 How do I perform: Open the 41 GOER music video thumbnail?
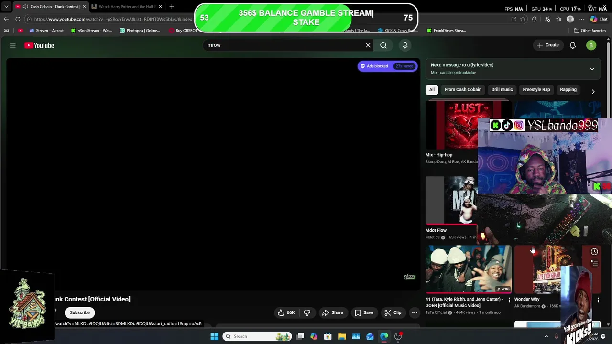click(x=469, y=269)
